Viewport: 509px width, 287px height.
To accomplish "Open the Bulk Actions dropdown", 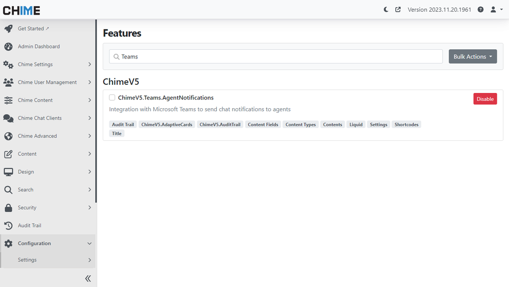I will [x=473, y=57].
